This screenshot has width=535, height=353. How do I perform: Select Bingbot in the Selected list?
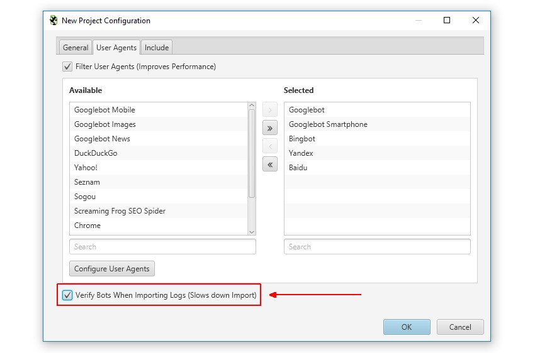click(302, 139)
